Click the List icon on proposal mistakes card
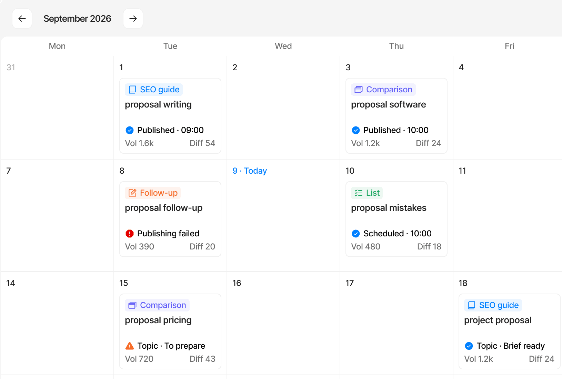This screenshot has height=379, width=562. pyautogui.click(x=359, y=193)
